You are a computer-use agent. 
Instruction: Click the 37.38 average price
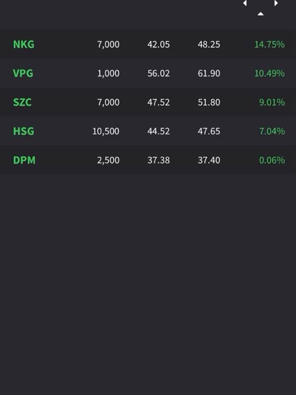(x=158, y=160)
